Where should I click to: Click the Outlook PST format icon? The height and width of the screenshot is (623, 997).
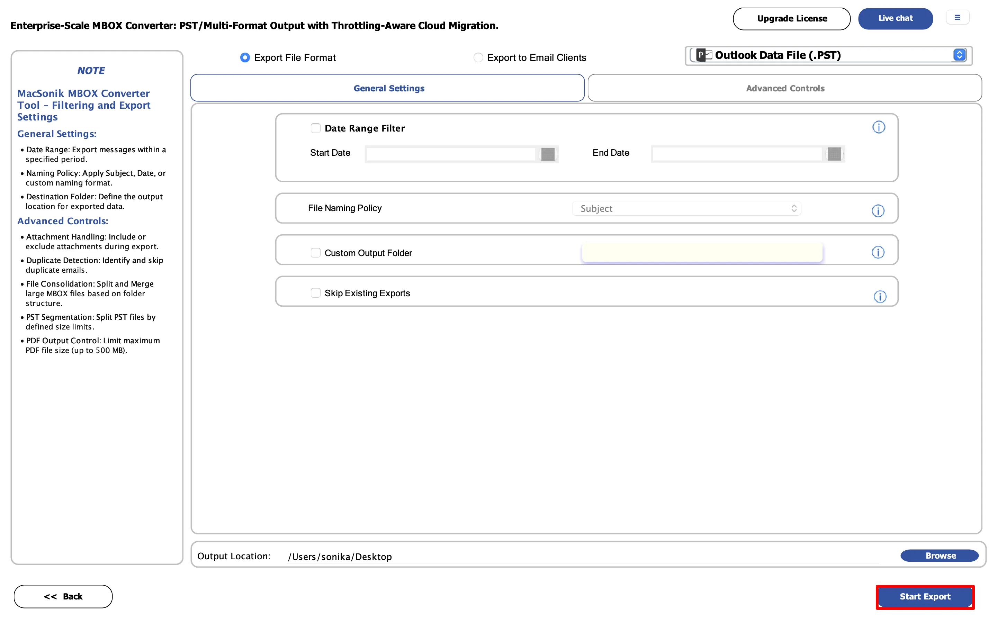tap(704, 55)
